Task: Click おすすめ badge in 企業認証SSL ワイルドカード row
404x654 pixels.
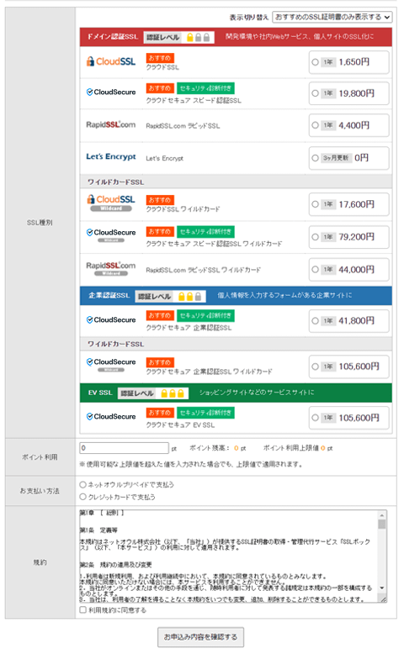Action: pyautogui.click(x=160, y=362)
